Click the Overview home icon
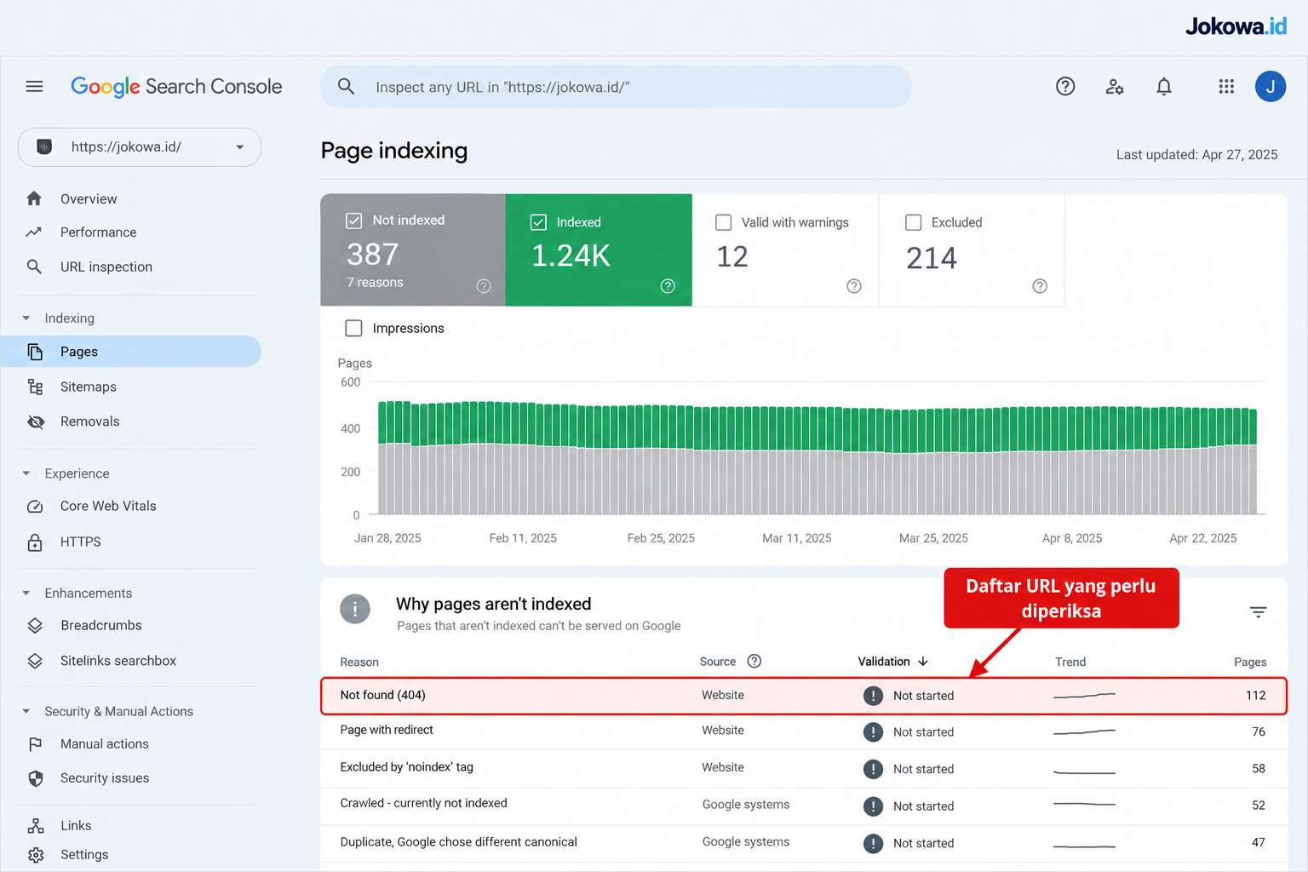 click(34, 198)
